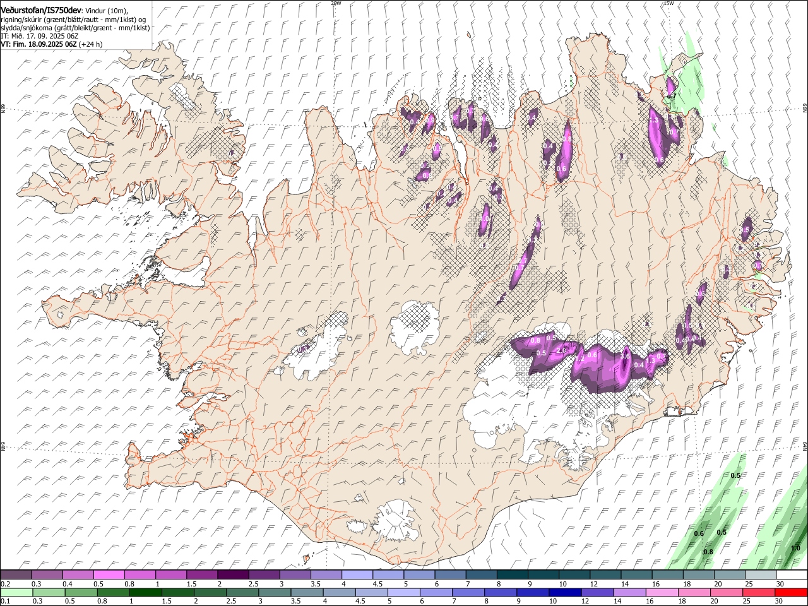
Task: Pick the darkest green 1 swatch in lower legend row
Action: 145,592
